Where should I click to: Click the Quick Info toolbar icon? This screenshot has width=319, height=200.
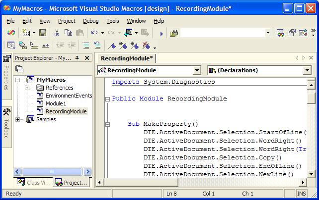(34, 46)
